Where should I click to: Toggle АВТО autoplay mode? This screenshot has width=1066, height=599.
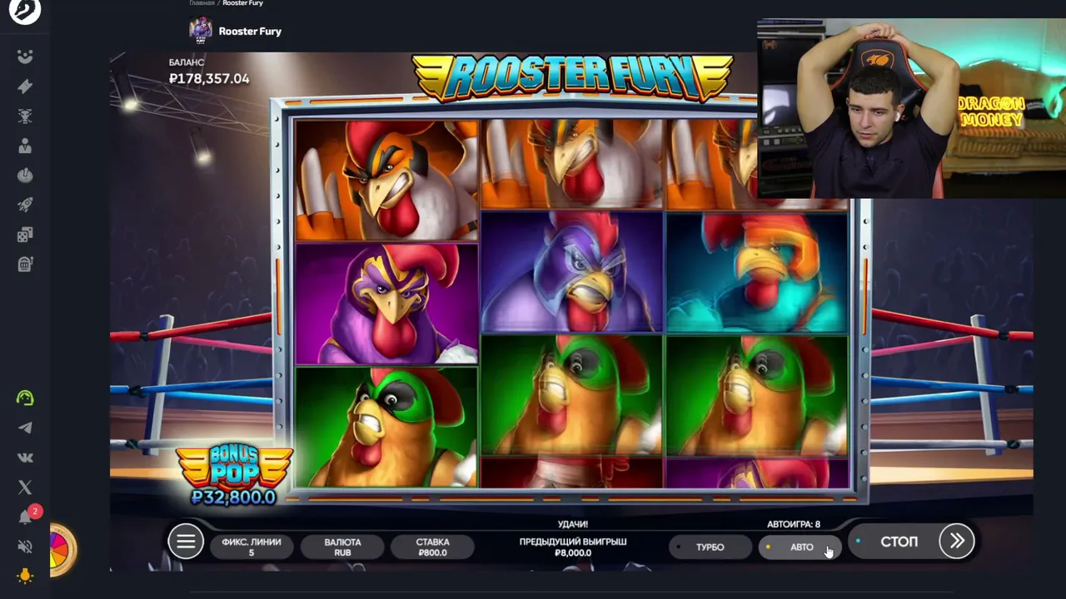pos(801,547)
